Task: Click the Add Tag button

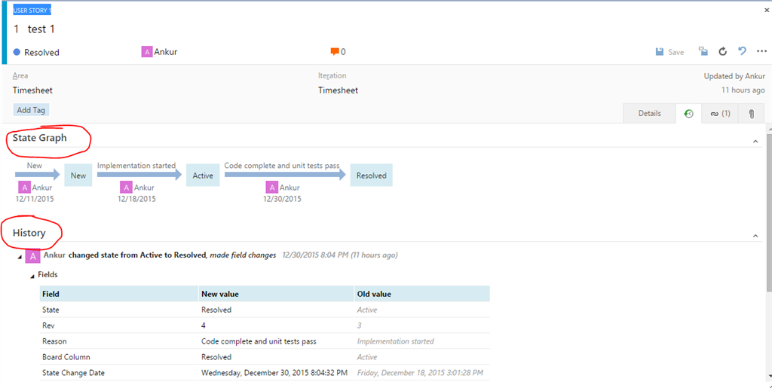Action: tap(31, 110)
